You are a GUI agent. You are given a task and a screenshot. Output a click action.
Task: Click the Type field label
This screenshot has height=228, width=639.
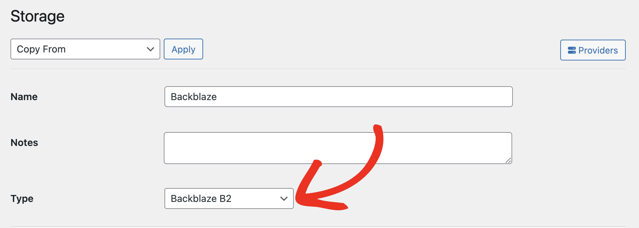click(22, 199)
